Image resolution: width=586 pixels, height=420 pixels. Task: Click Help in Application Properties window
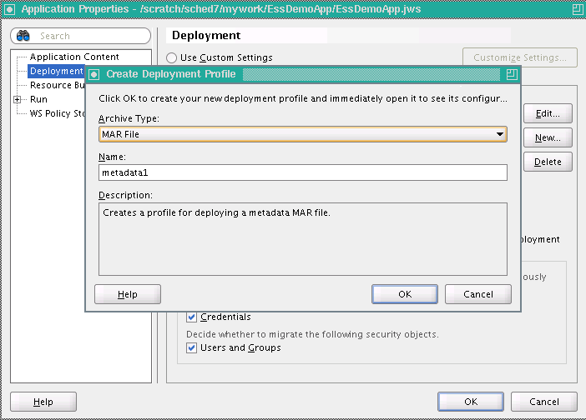point(43,402)
